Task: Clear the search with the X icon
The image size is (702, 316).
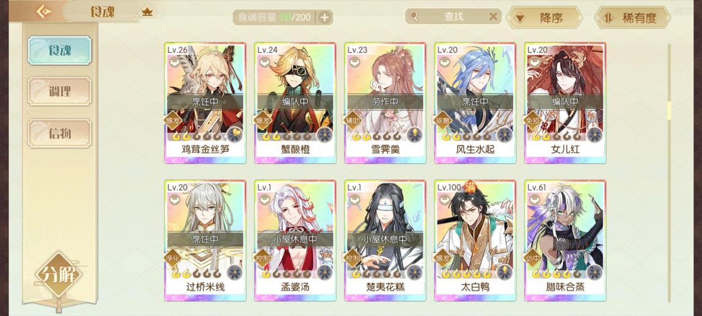Action: [493, 17]
